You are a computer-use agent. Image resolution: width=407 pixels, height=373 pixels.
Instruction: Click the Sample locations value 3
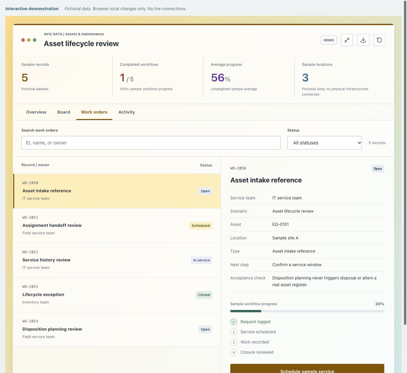305,78
